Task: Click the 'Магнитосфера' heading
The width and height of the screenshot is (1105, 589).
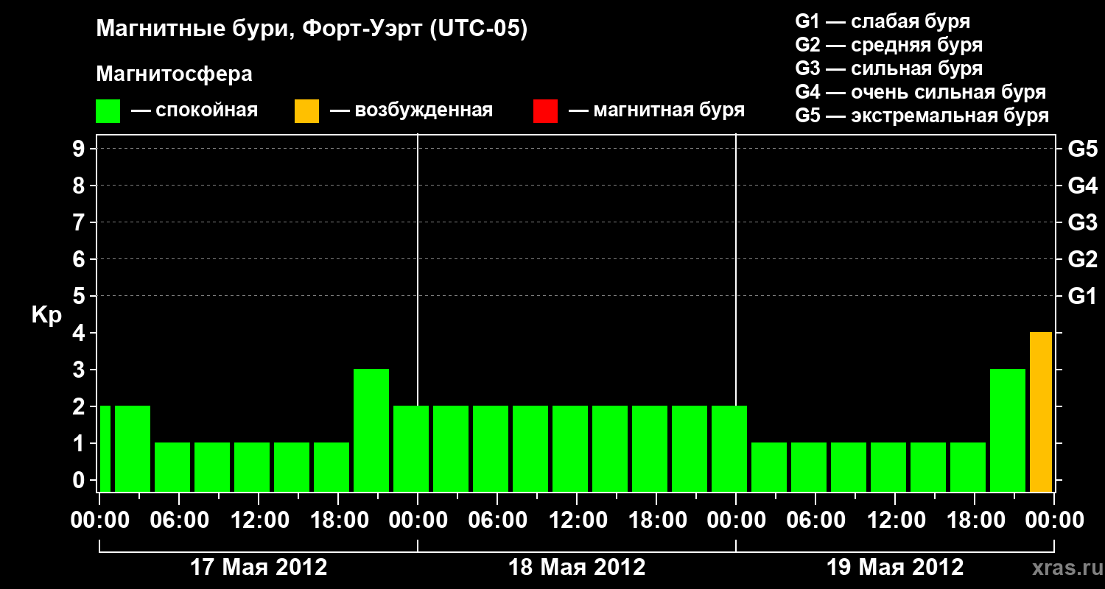Action: pos(175,74)
